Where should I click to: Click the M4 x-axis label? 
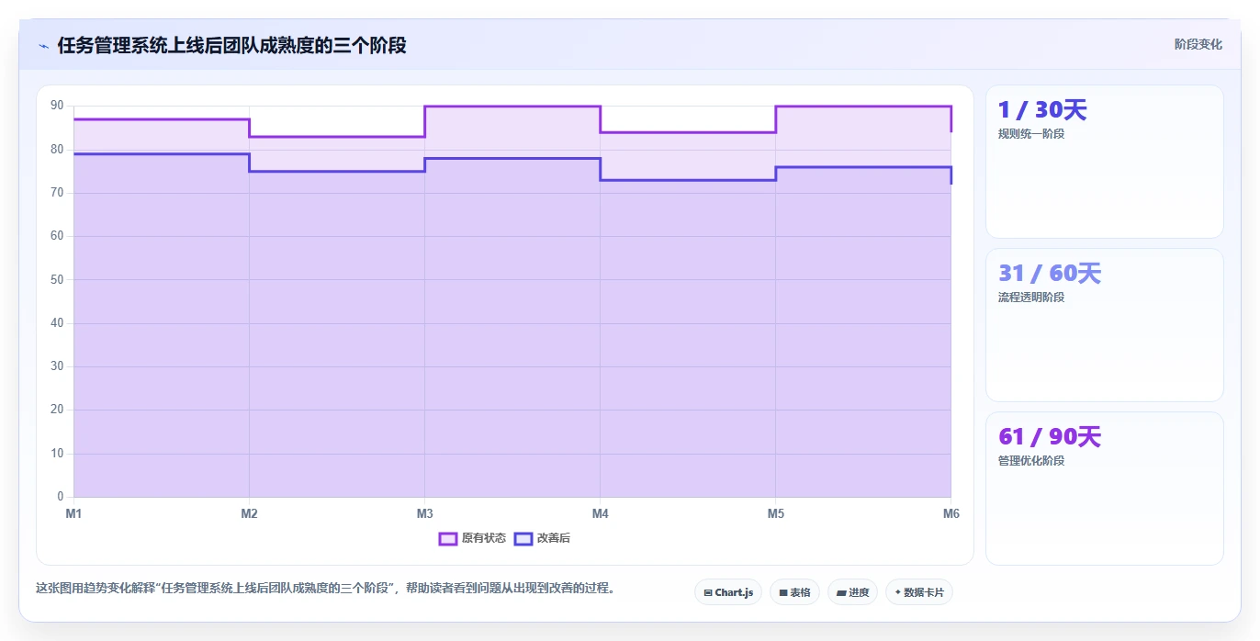600,513
